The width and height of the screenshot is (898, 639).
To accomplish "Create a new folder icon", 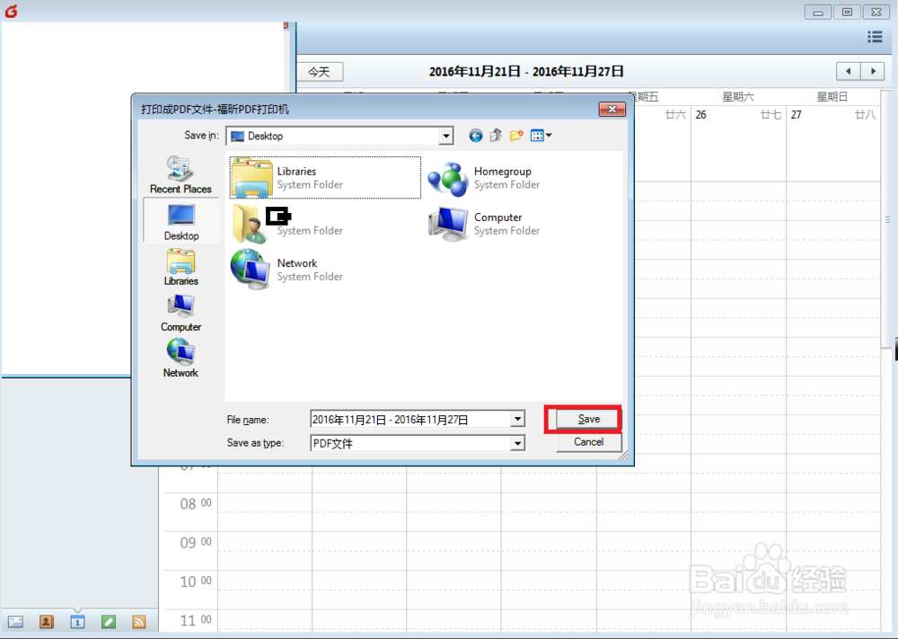I will coord(516,136).
